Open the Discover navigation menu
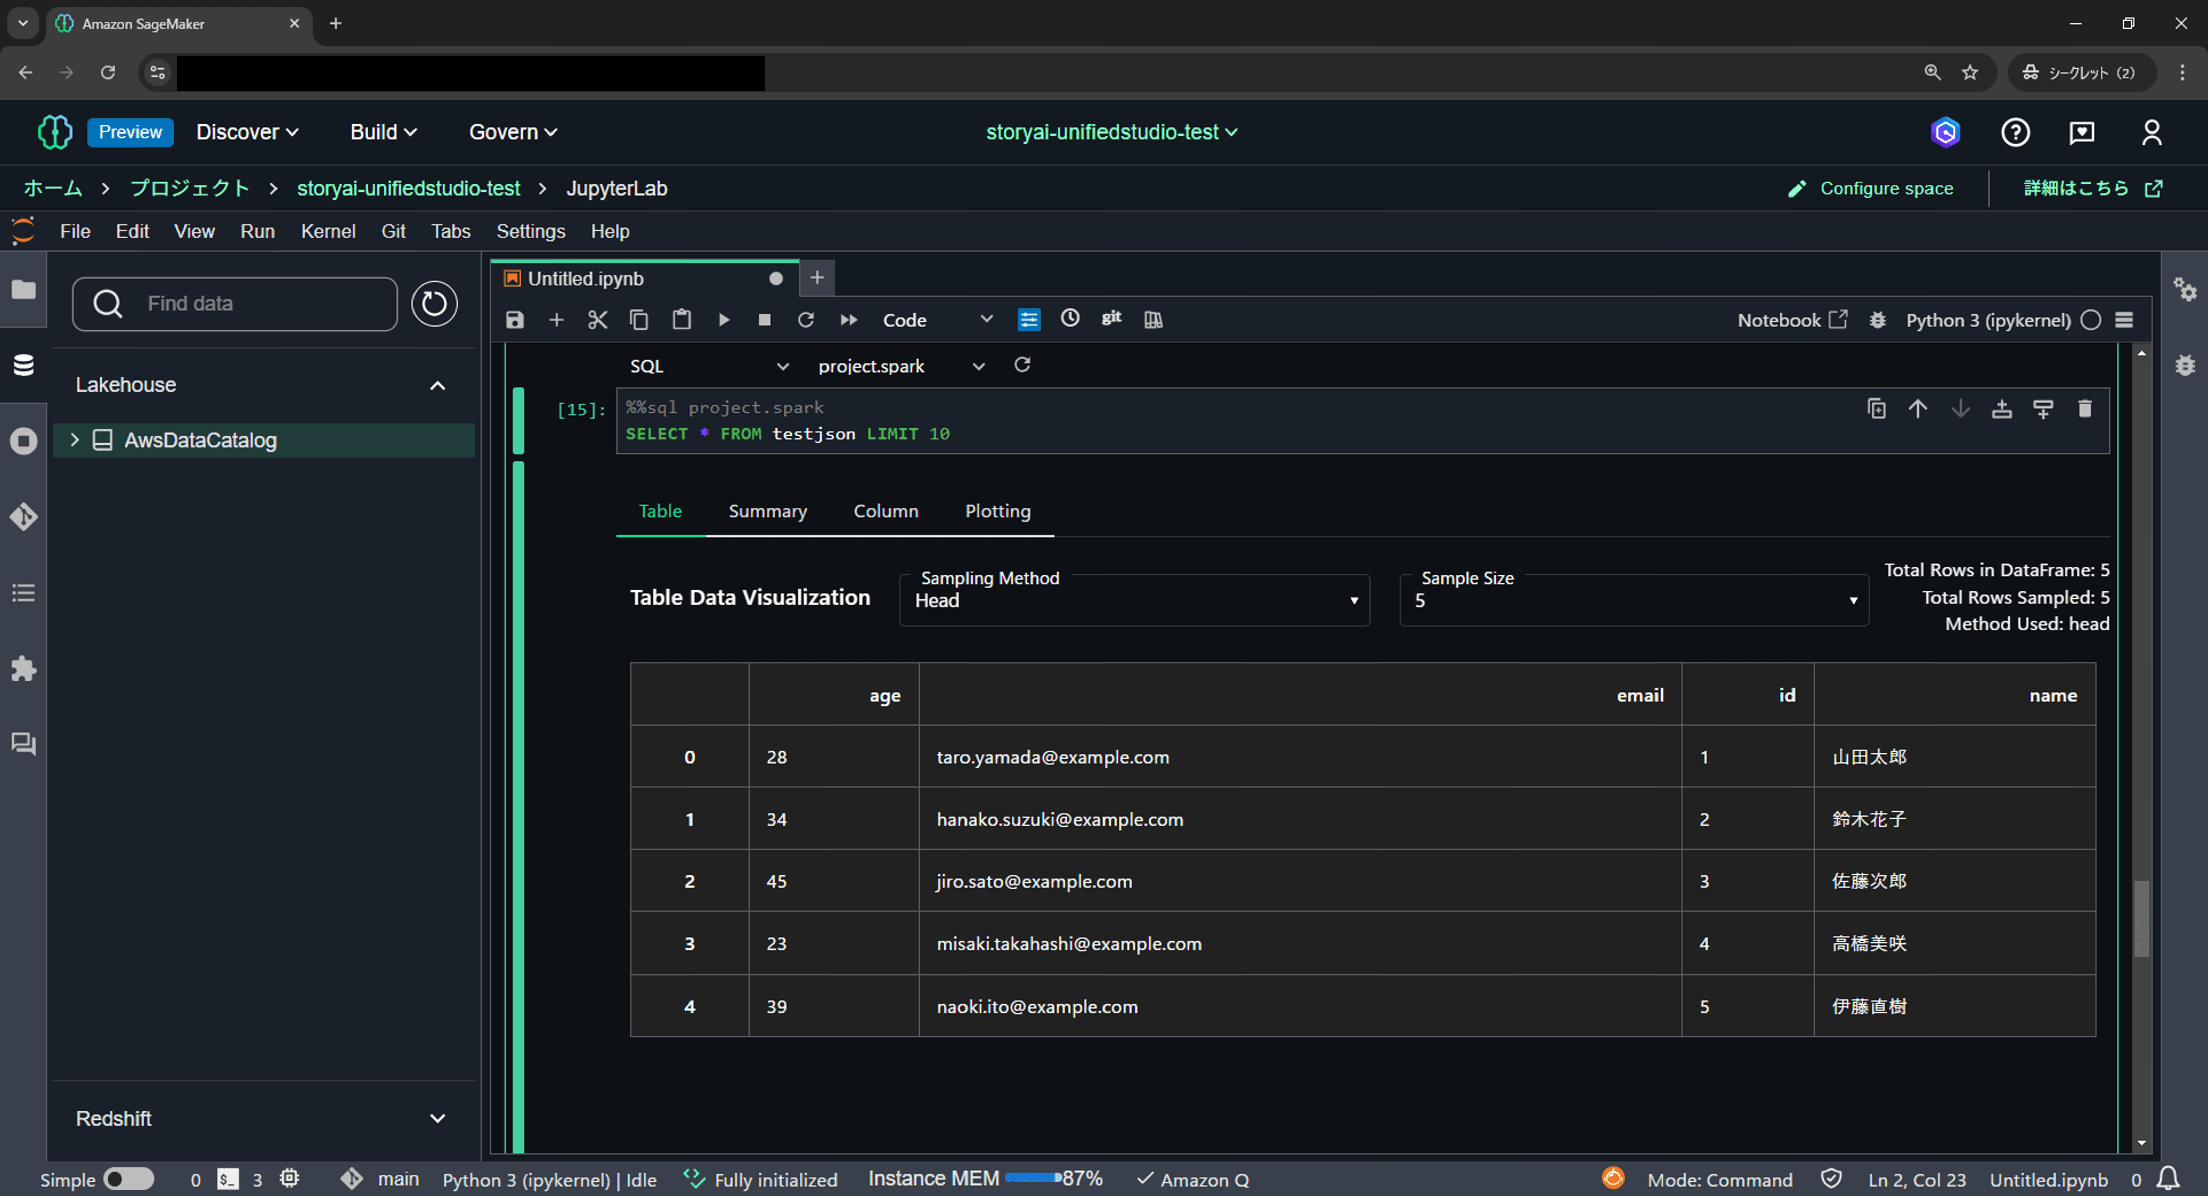The height and width of the screenshot is (1196, 2208). [247, 132]
